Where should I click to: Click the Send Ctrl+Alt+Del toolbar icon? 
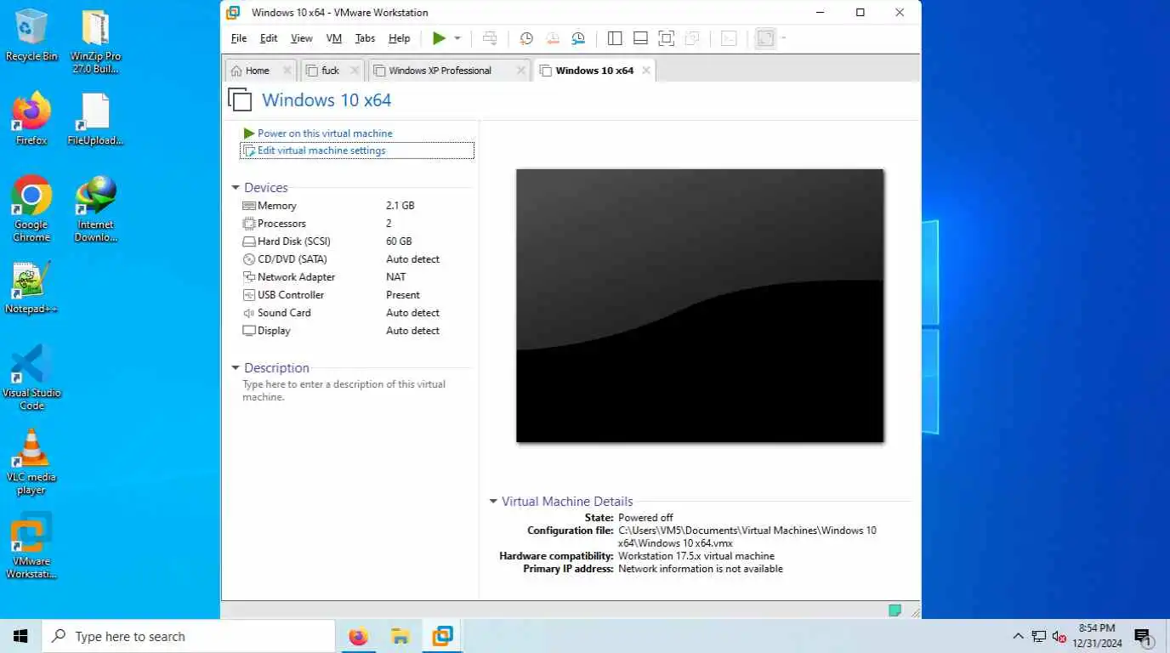click(x=490, y=38)
